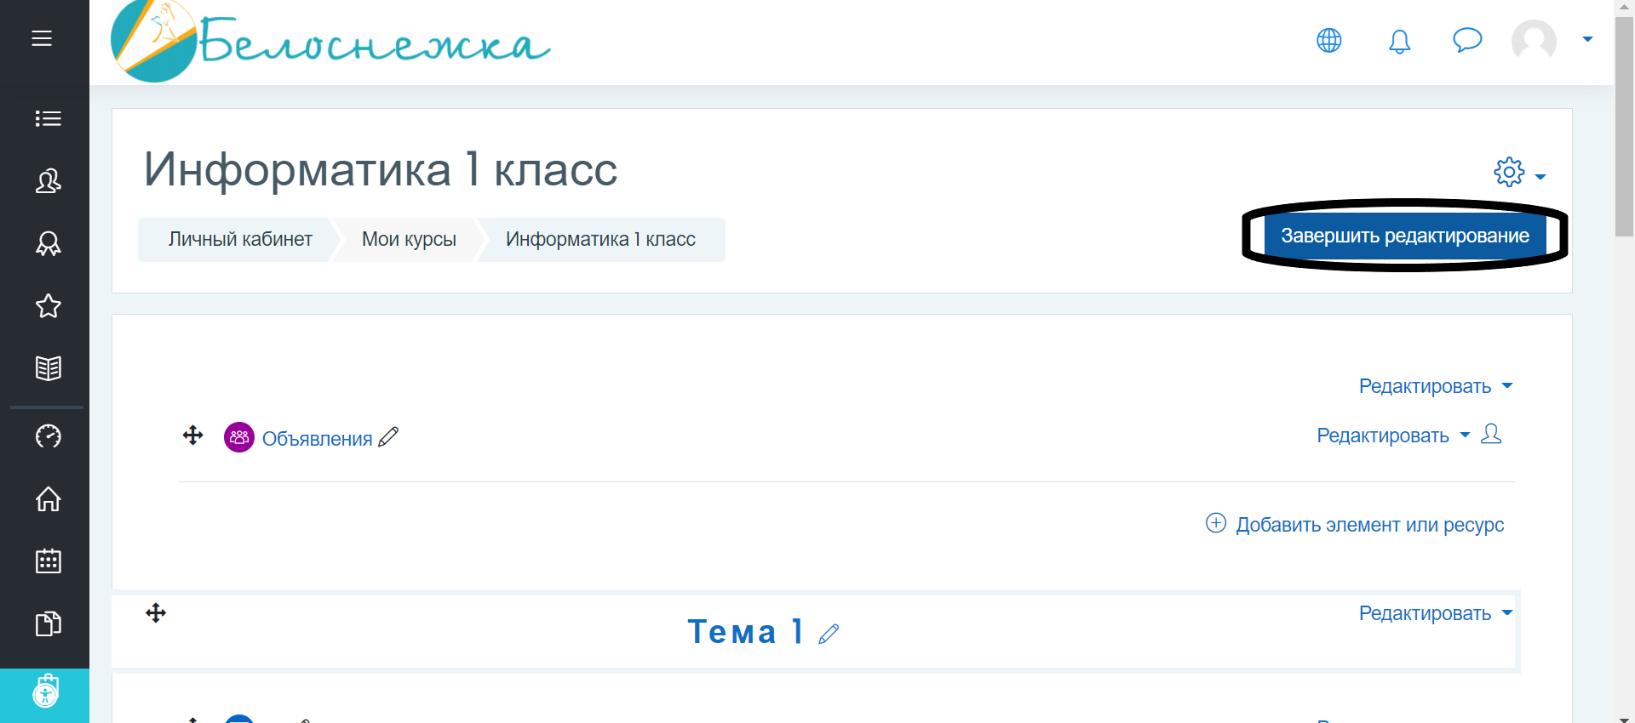Open the calendar icon in the sidebar

click(48, 561)
